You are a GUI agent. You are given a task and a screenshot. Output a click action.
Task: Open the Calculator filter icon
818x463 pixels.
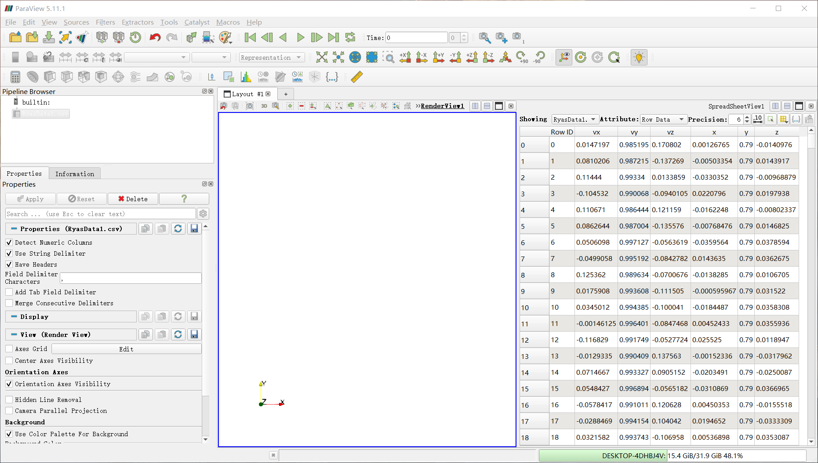click(x=15, y=77)
